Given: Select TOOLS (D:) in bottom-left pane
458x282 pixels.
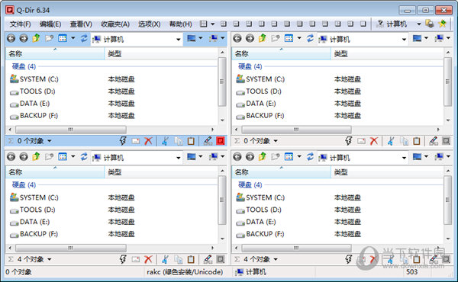Looking at the screenshot, I should [33, 210].
